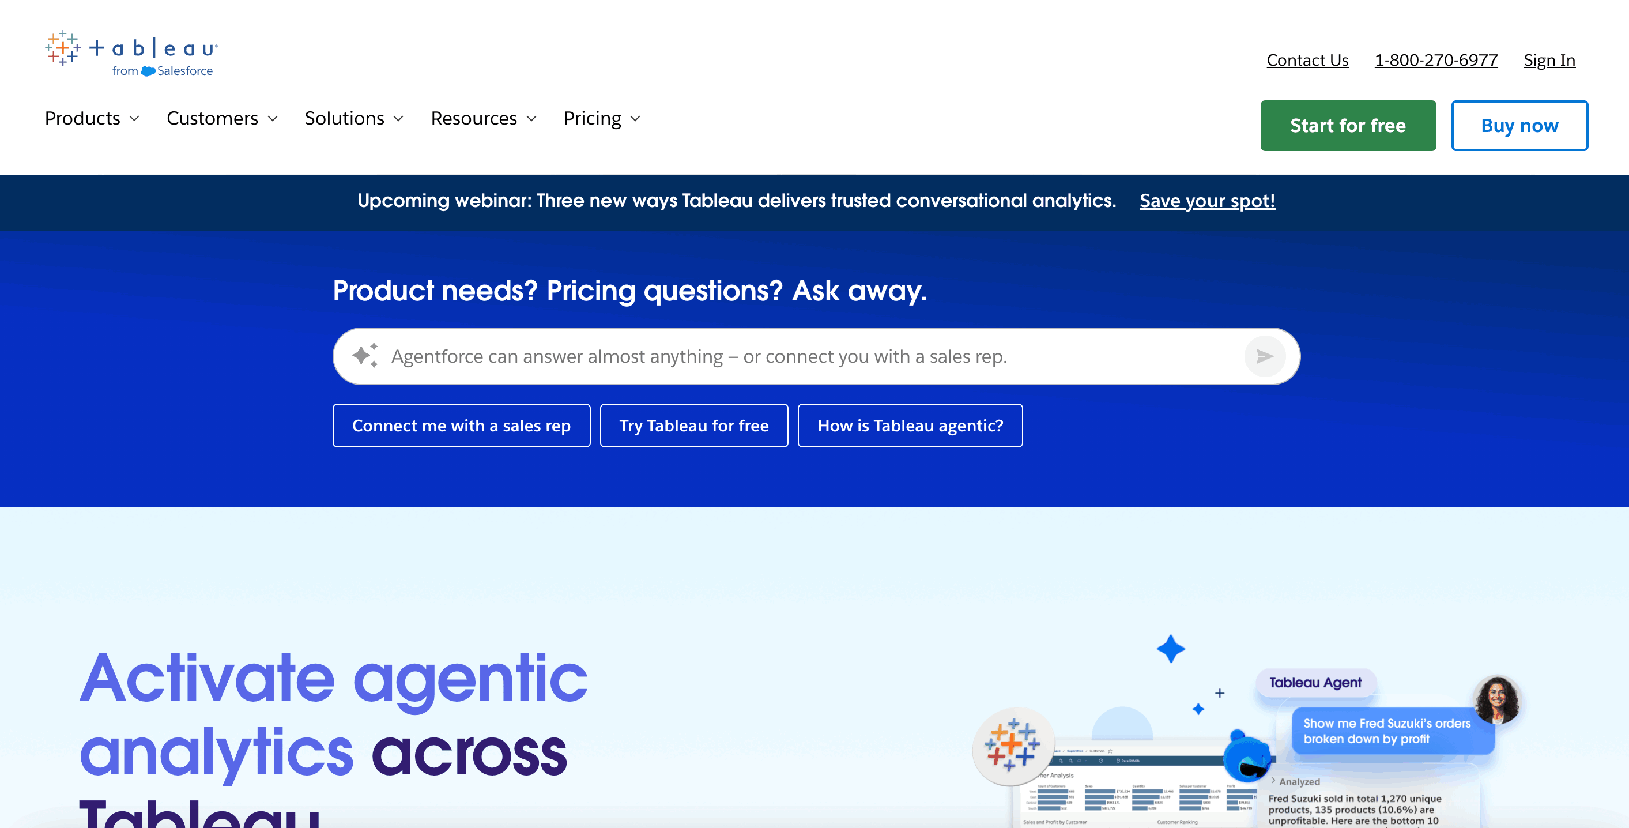Expand the Customers dropdown chevron
1629x828 pixels.
(273, 119)
